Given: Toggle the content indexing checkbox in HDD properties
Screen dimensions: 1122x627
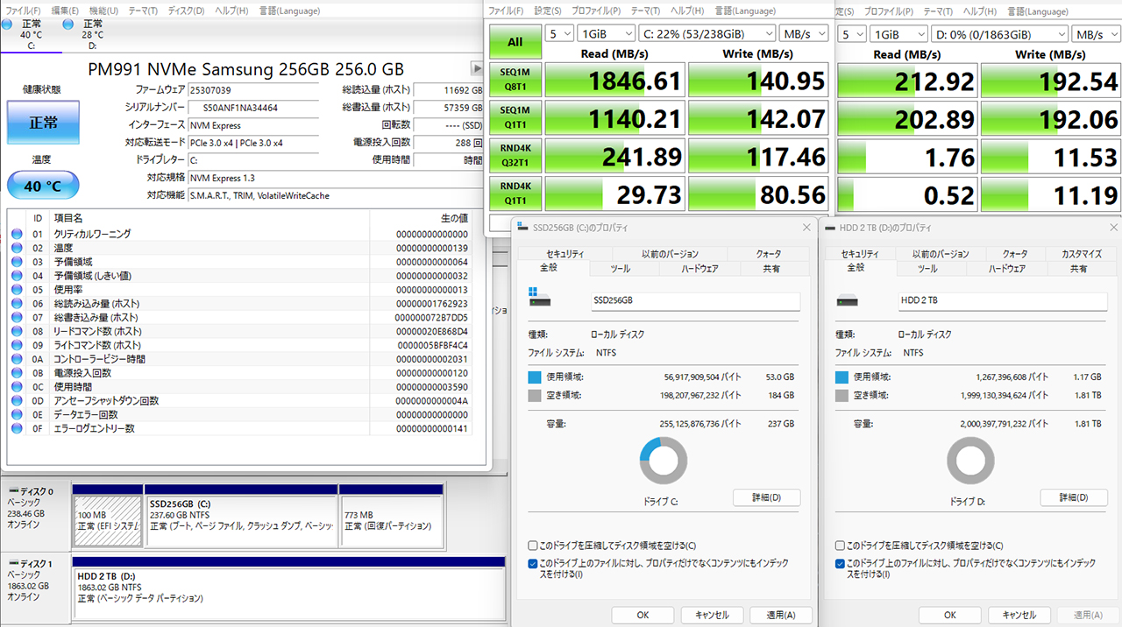Looking at the screenshot, I should (841, 564).
